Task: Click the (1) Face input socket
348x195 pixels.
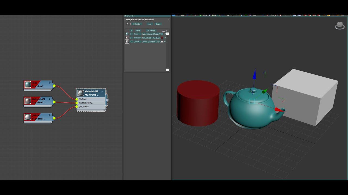Action: pyautogui.click(x=77, y=99)
